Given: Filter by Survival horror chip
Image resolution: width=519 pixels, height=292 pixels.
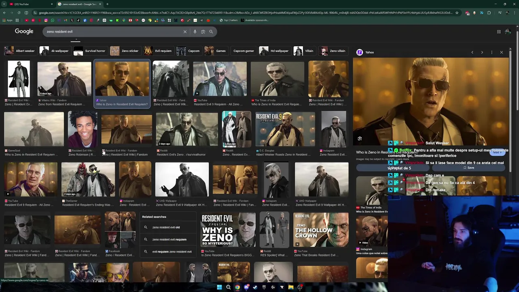Looking at the screenshot, I should (x=90, y=51).
